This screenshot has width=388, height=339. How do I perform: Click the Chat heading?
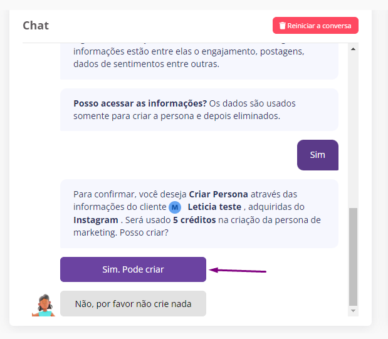(36, 26)
